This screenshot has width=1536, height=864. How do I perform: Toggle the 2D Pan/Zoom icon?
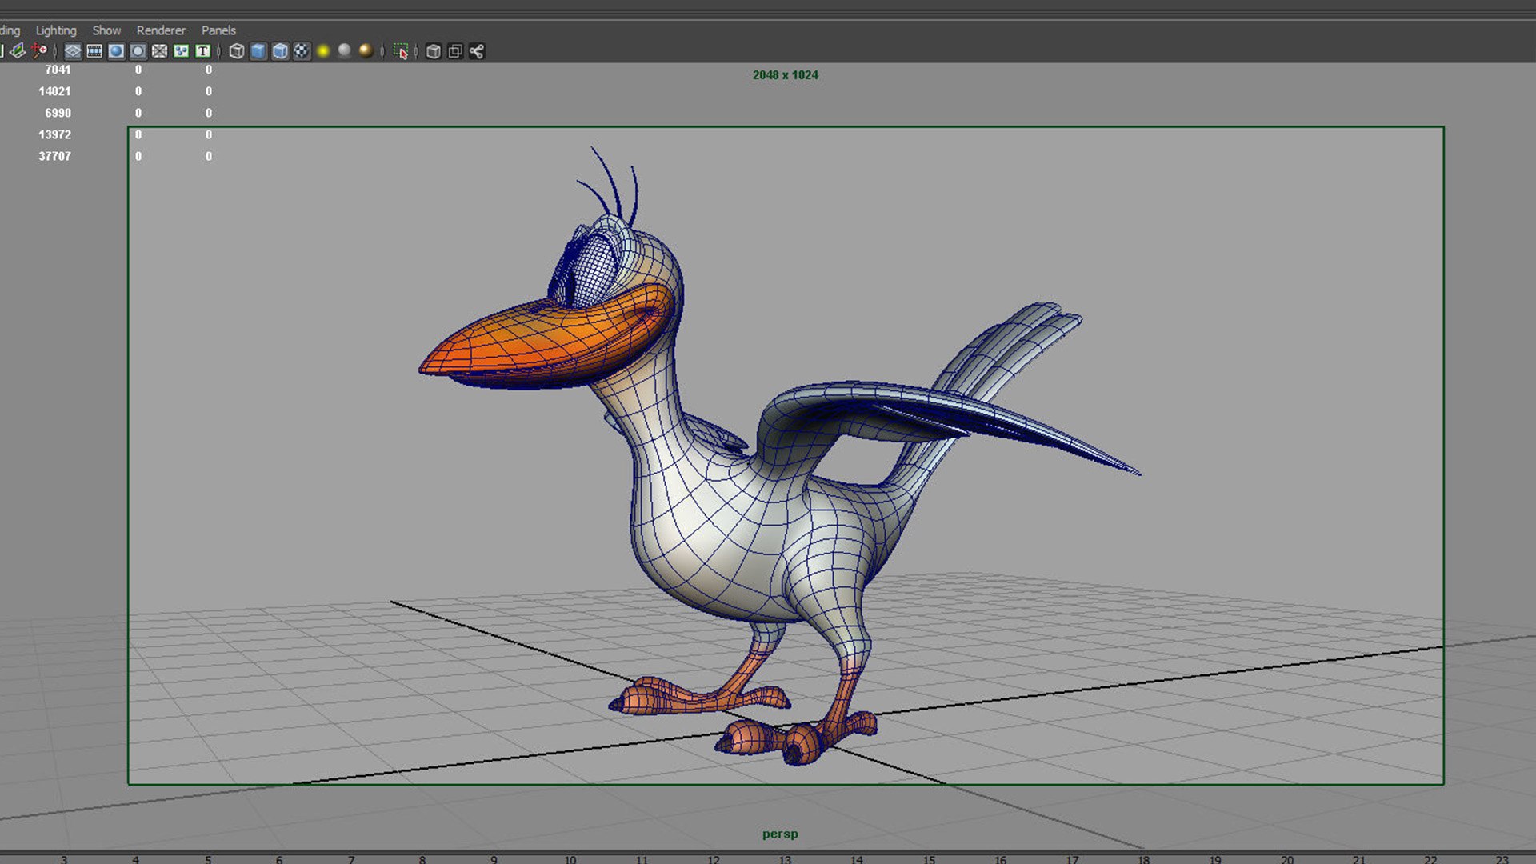[x=39, y=51]
